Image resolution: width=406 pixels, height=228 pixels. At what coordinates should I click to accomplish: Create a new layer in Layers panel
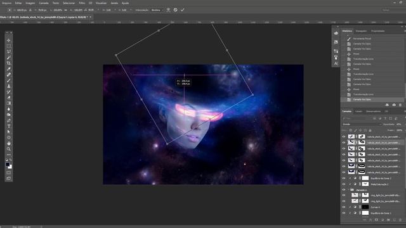(395, 220)
